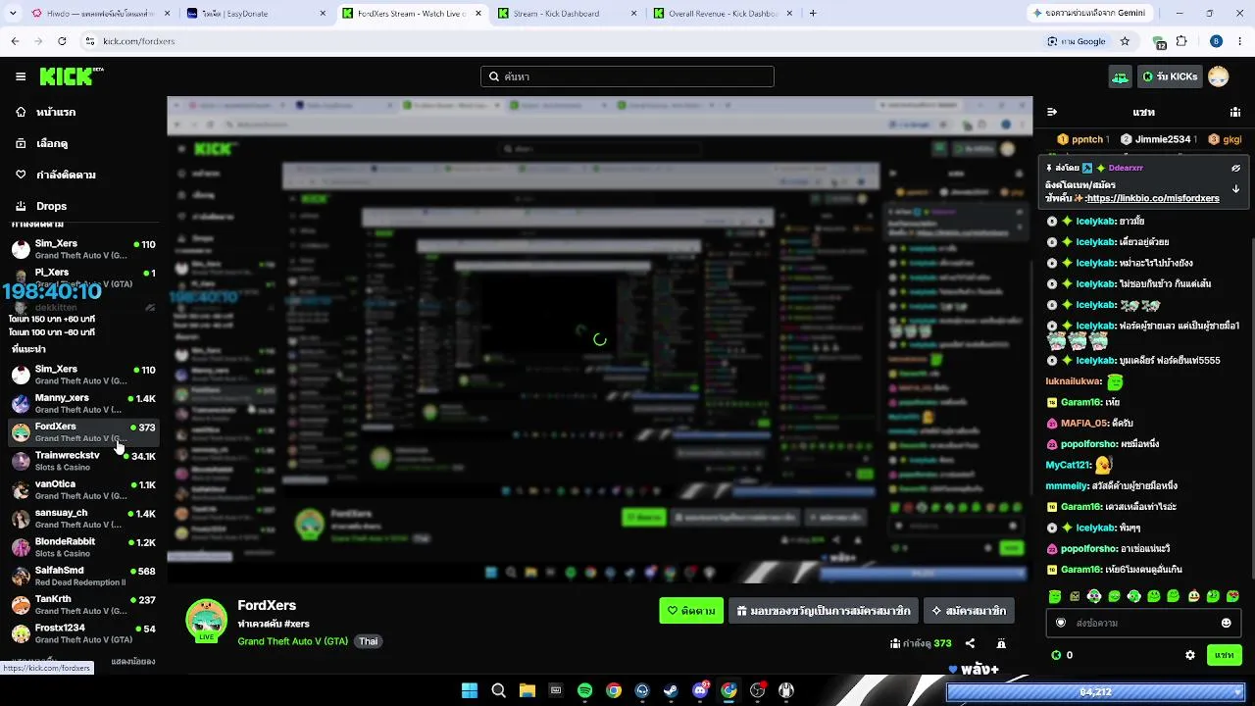Open the browser extensions puzzle icon
This screenshot has height=706, width=1255.
1181,41
